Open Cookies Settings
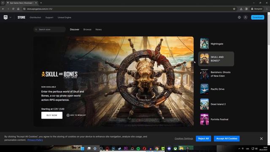This screenshot has height=152, width=270. (184, 138)
